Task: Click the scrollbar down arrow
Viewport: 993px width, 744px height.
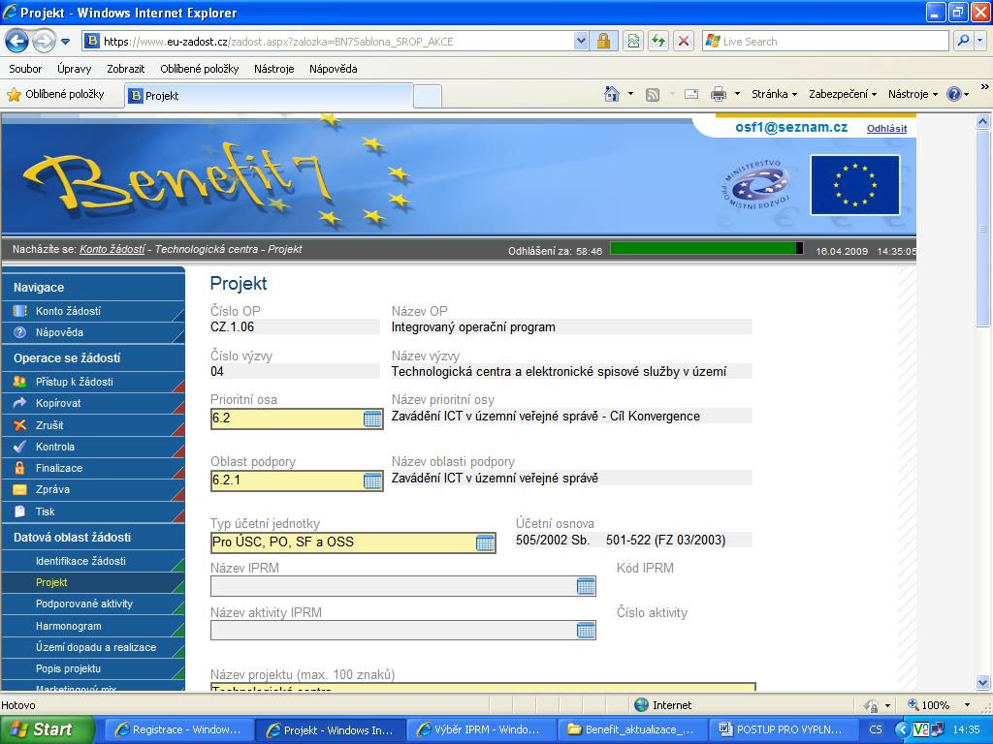Action: point(983,682)
